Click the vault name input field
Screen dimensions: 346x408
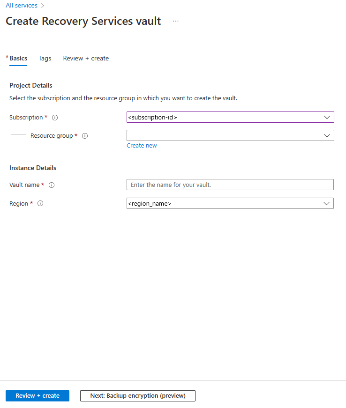click(230, 185)
